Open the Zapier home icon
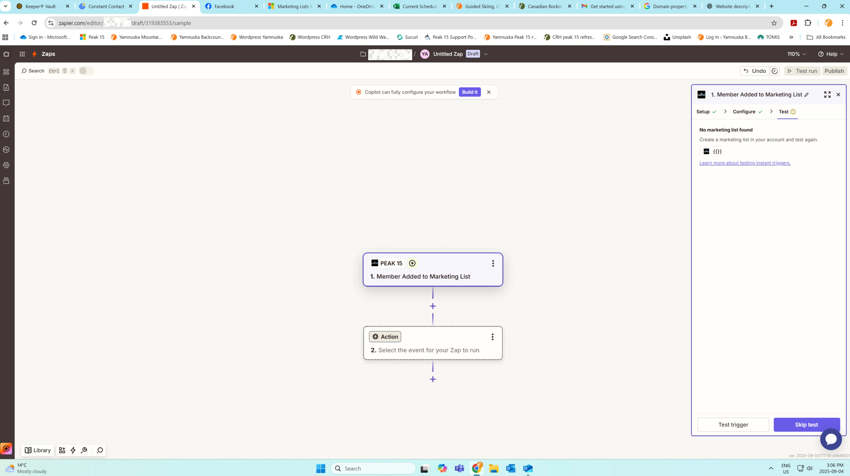850x476 pixels. [x=6, y=54]
